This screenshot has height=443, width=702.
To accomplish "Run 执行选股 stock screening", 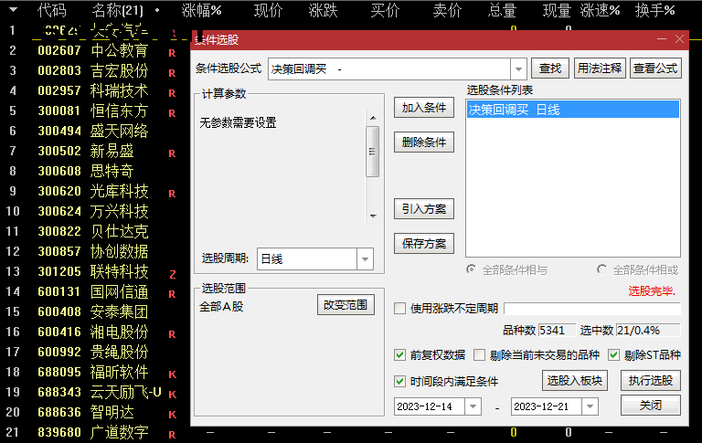I will [651, 380].
